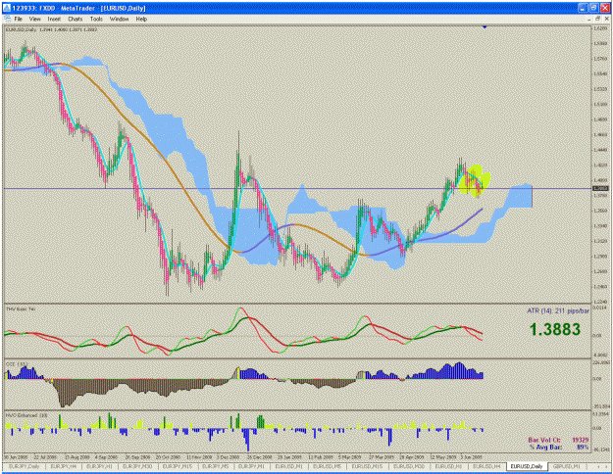Switch to the EURJPY,M15 chart tab

click(x=177, y=466)
